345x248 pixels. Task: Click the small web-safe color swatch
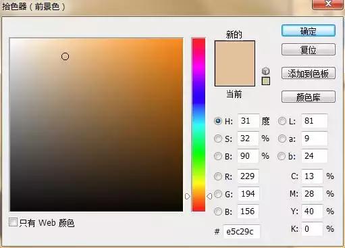[266, 81]
